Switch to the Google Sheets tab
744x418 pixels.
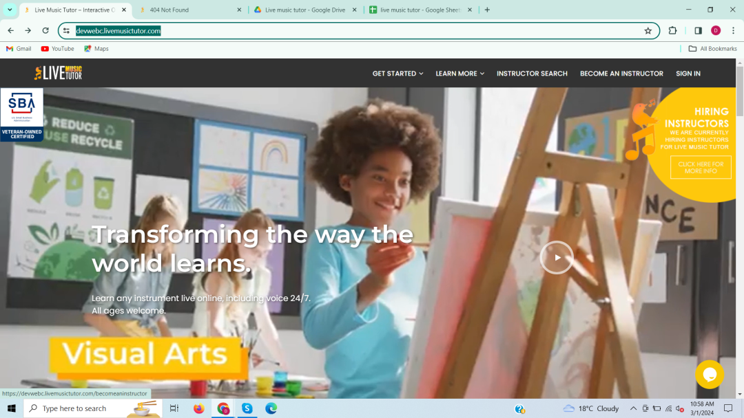[x=419, y=10]
